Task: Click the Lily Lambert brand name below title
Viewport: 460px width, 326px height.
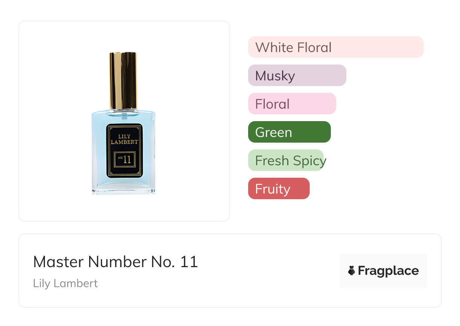Action: (65, 283)
